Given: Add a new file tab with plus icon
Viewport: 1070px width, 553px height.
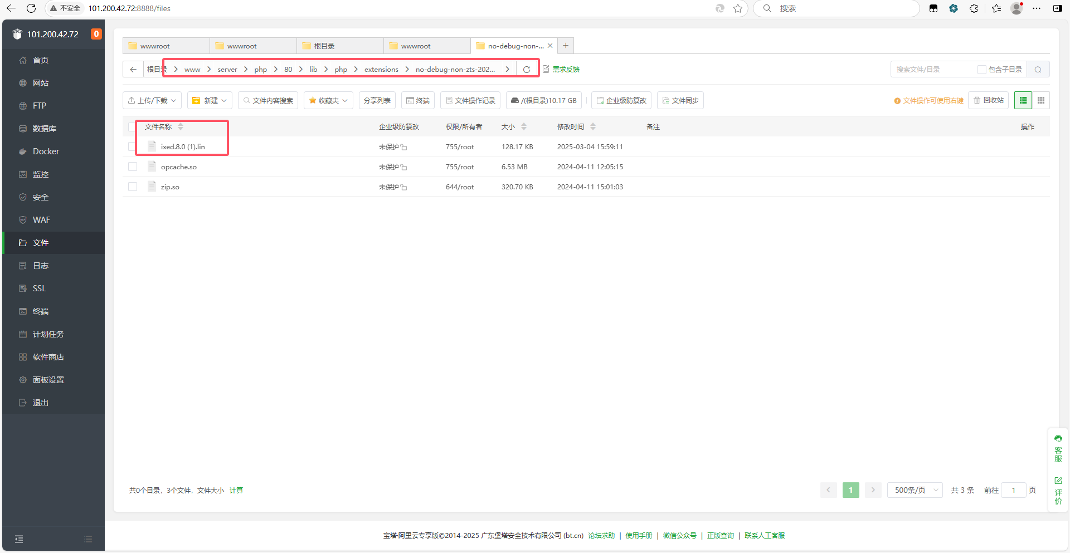Looking at the screenshot, I should click(565, 46).
